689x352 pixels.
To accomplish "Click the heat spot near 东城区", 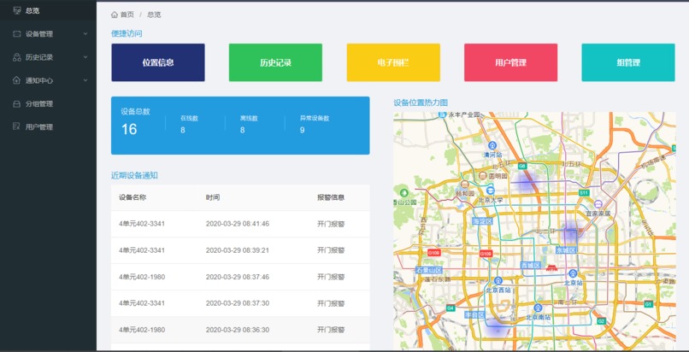I will [570, 232].
